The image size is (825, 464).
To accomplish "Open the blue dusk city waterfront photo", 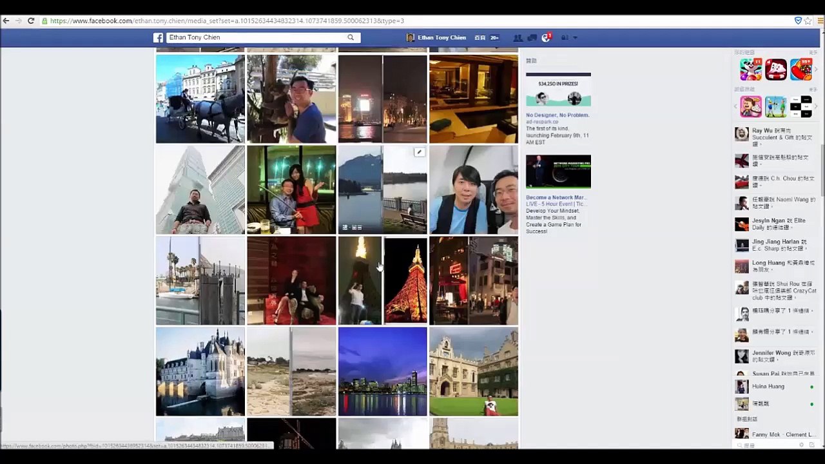I will (383, 371).
